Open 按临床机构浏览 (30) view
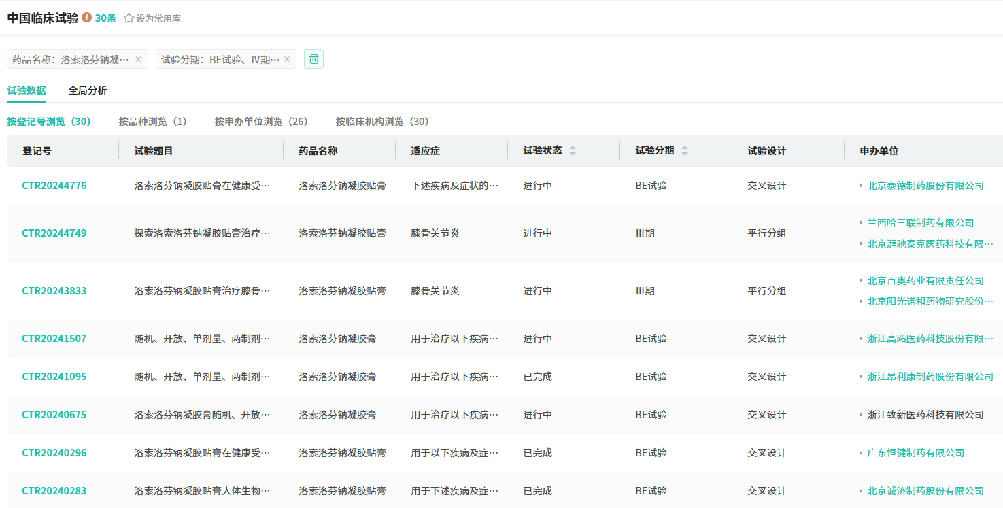The height and width of the screenshot is (508, 1003). pos(382,122)
